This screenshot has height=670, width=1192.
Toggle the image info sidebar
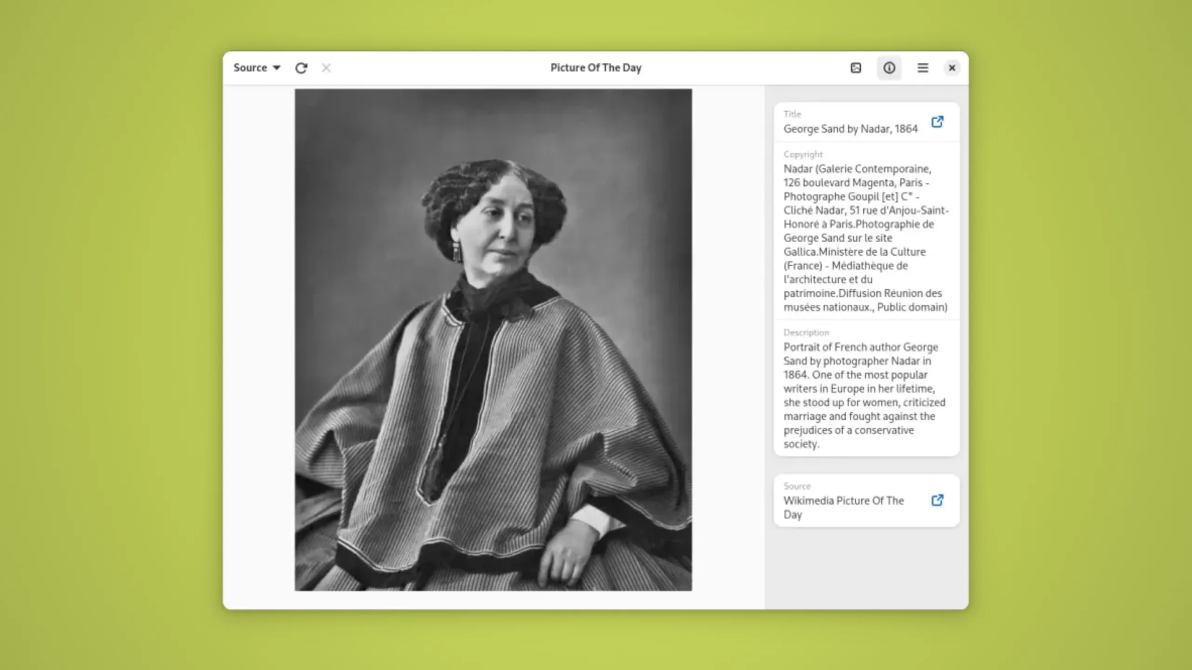889,68
